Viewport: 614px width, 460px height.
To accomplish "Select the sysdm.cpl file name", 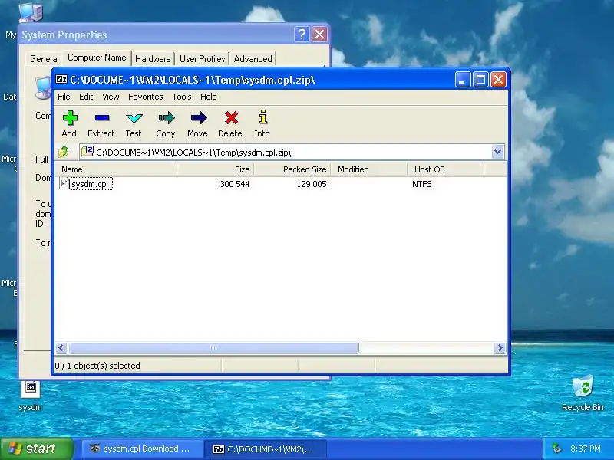I will pos(91,184).
